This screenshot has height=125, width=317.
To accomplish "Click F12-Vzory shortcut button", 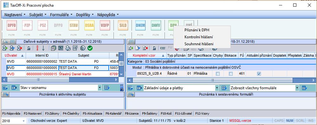I will click(x=202, y=114).
